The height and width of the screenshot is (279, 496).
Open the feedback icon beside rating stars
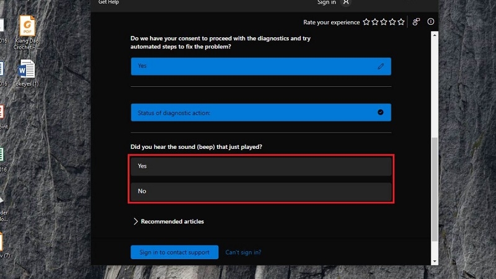coord(417,22)
